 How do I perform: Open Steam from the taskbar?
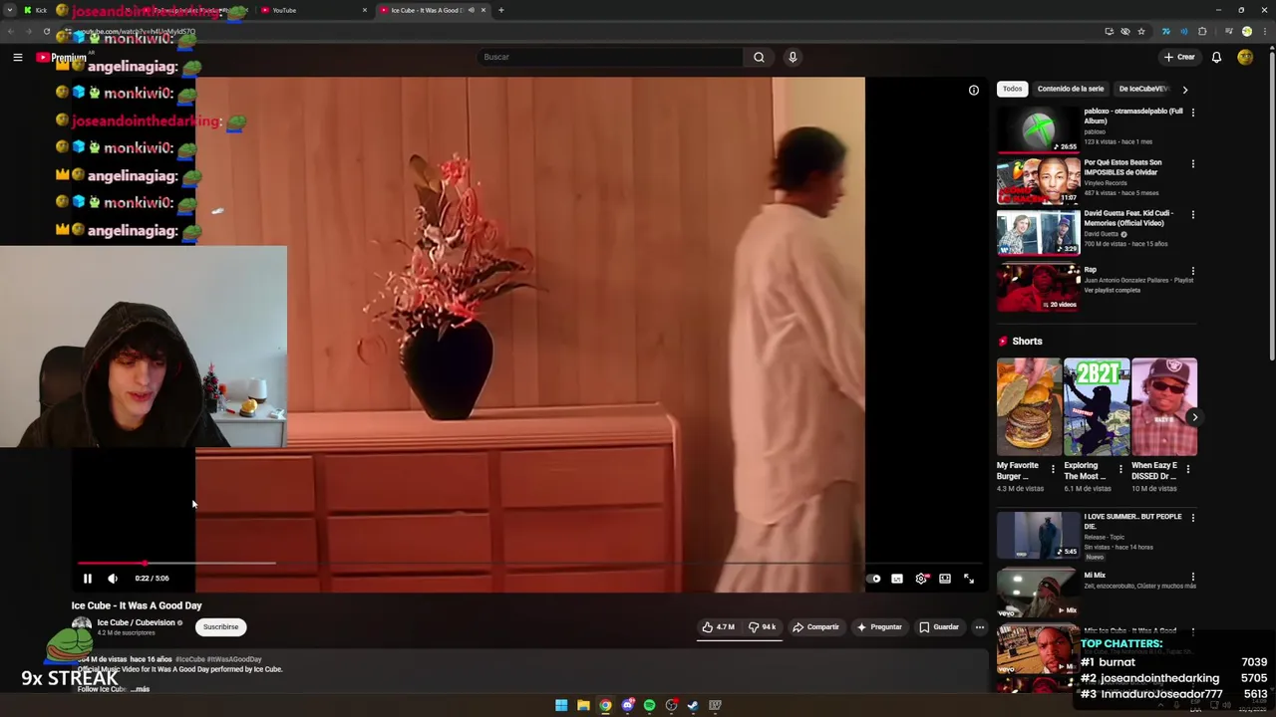pos(693,705)
